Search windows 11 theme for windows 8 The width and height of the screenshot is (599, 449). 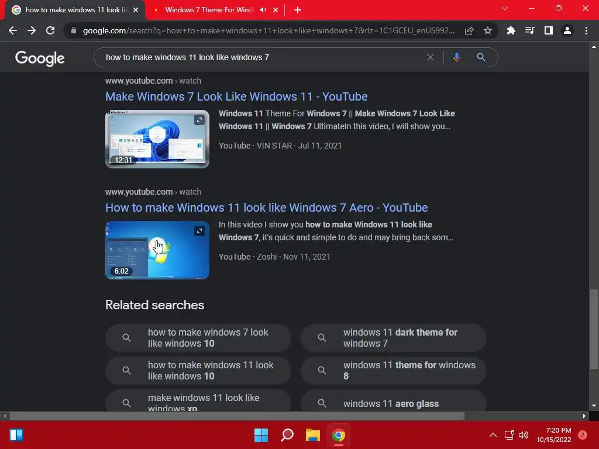pos(394,371)
